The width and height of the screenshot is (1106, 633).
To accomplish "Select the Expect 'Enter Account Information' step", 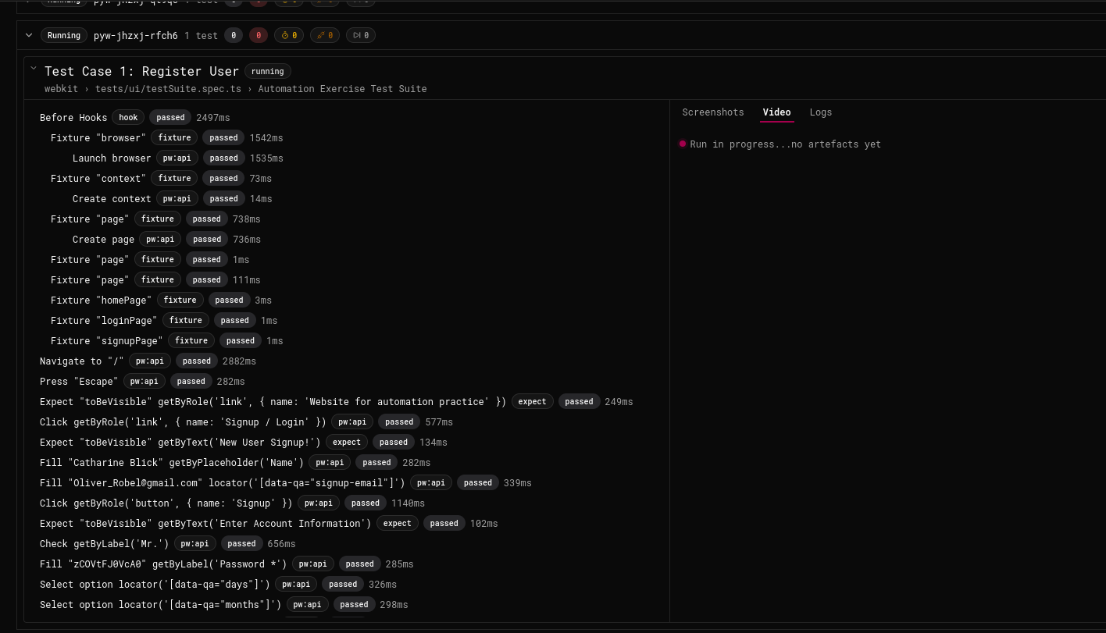I will (269, 524).
